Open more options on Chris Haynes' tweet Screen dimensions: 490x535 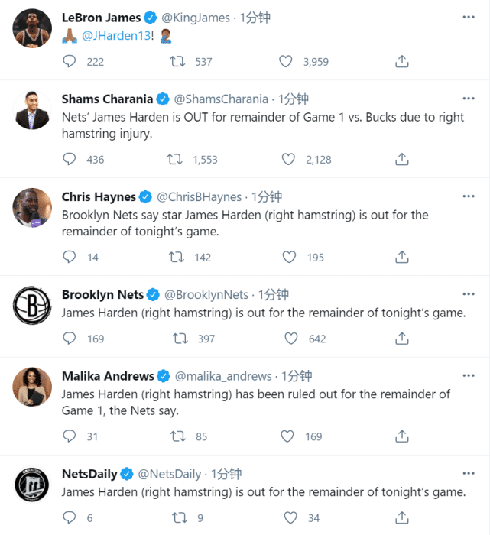[x=469, y=196]
